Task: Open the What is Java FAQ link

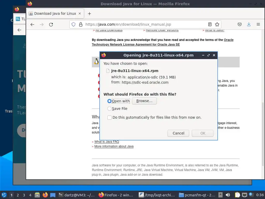Action: (107, 142)
